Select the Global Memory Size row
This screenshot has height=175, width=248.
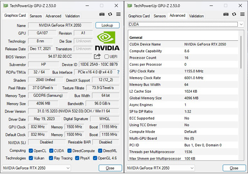coord(184,98)
